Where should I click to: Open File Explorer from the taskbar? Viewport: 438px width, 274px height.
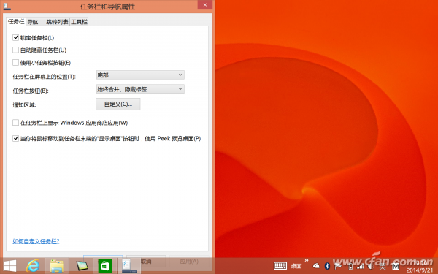pos(57,266)
